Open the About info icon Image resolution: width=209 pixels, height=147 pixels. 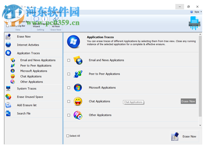coord(44,19)
